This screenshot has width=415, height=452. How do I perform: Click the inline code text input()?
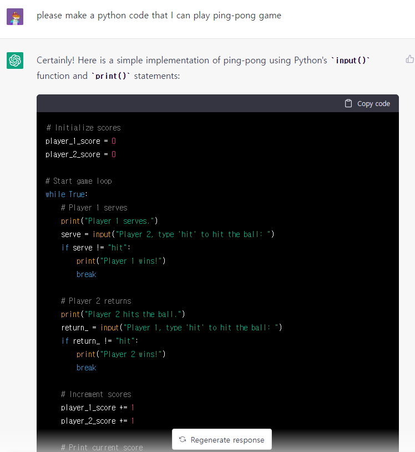pos(351,61)
